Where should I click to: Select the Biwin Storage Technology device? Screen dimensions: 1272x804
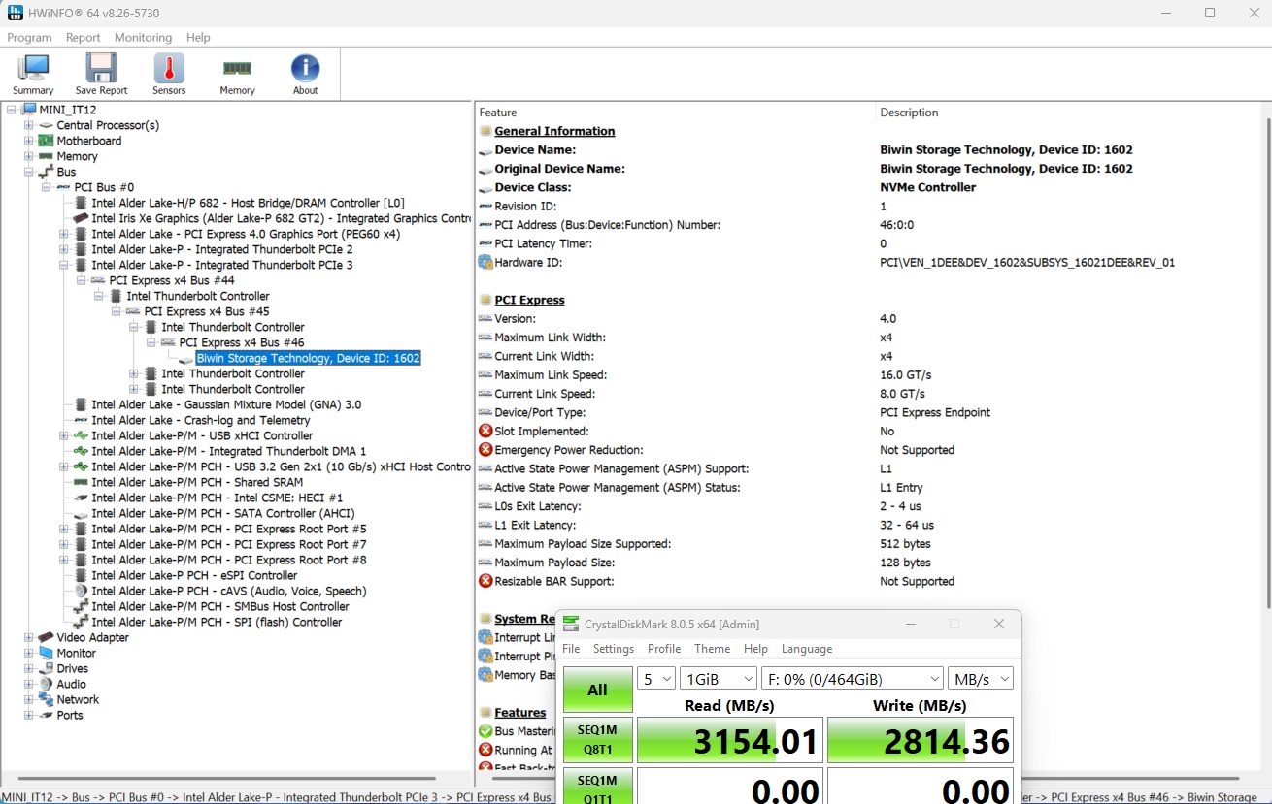[x=308, y=358]
